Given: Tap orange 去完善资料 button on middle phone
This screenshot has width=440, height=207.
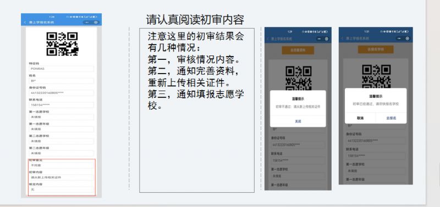Looking at the screenshot, I should [298, 50].
